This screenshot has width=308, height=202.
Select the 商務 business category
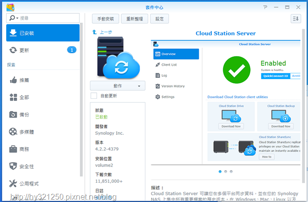(43, 149)
